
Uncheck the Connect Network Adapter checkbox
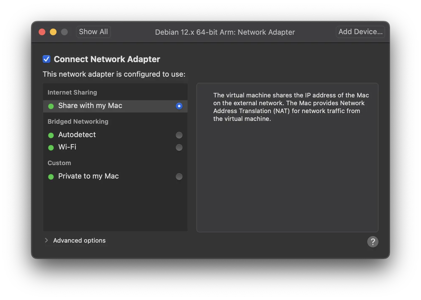pos(46,59)
